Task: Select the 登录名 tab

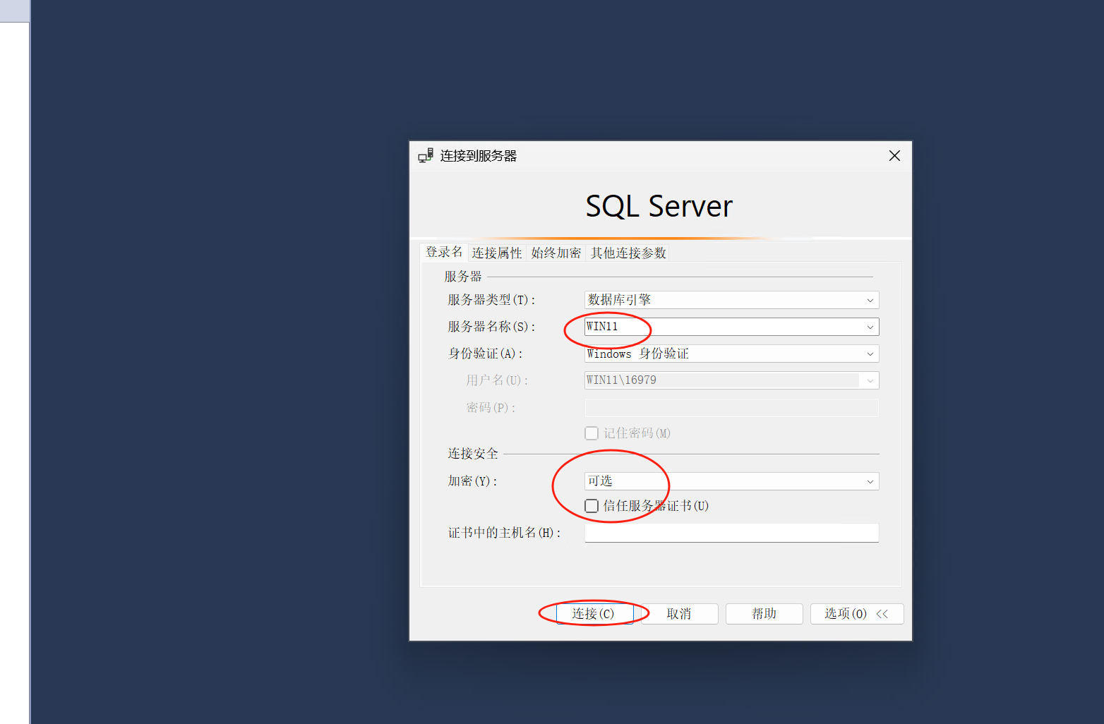Action: [444, 251]
